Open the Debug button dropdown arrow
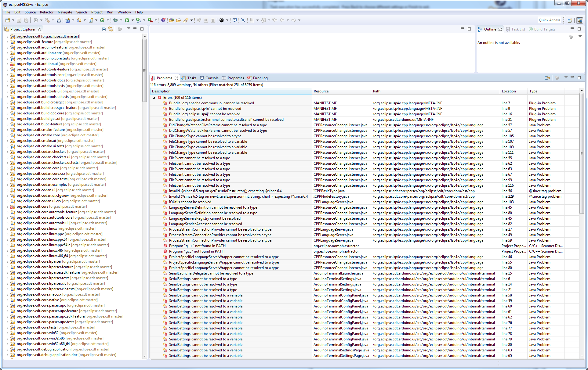Screen dimensions: 588x370 click(x=121, y=20)
